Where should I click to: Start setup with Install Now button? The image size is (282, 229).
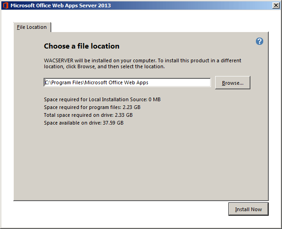coord(249,209)
